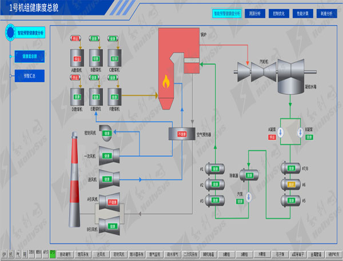The image size is (343, 261).
Task: Open the 金属壁温 bottom bar page
Action: 316,255
